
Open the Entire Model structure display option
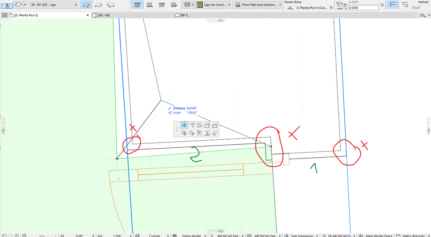[x=191, y=236]
